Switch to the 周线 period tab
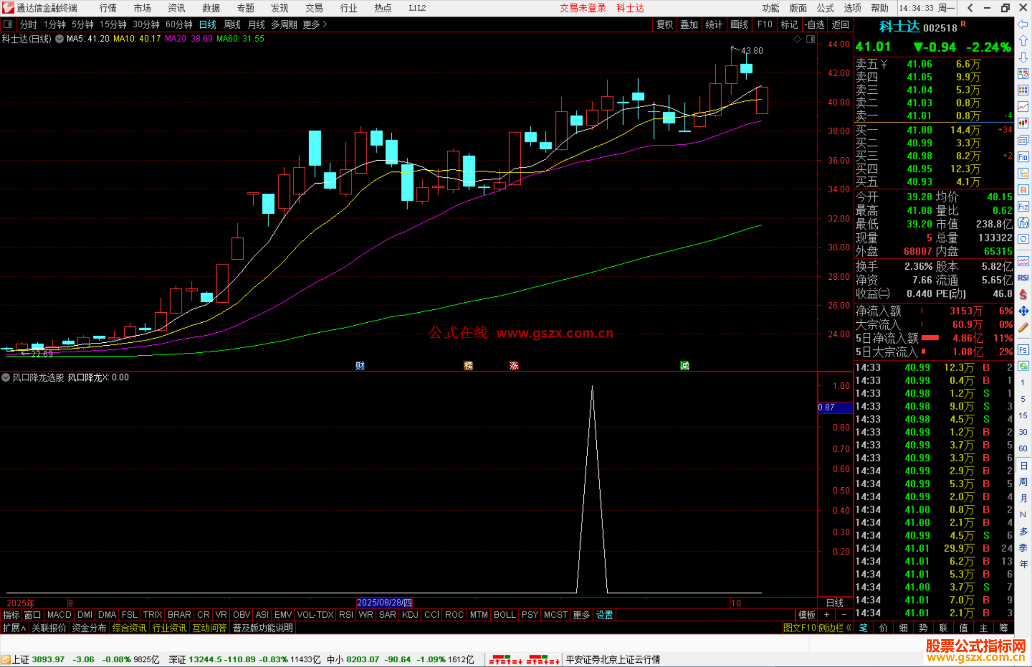The image size is (1032, 667). click(x=232, y=24)
